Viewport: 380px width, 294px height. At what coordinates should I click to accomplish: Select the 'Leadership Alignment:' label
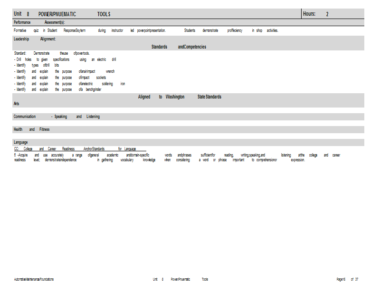pyautogui.click(x=35, y=39)
